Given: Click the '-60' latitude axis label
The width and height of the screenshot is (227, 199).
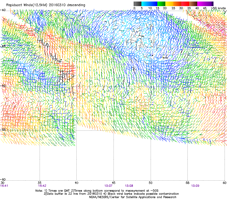Looking at the screenshot, I should point(3,179).
